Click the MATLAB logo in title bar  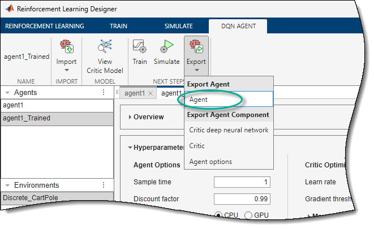[x=10, y=8]
